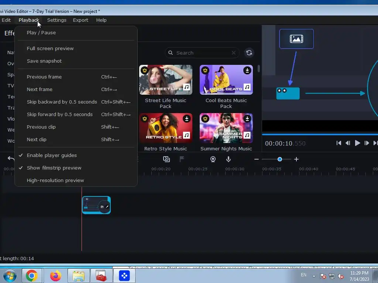
Task: Step forward one frame in player
Action: pyautogui.click(x=367, y=143)
